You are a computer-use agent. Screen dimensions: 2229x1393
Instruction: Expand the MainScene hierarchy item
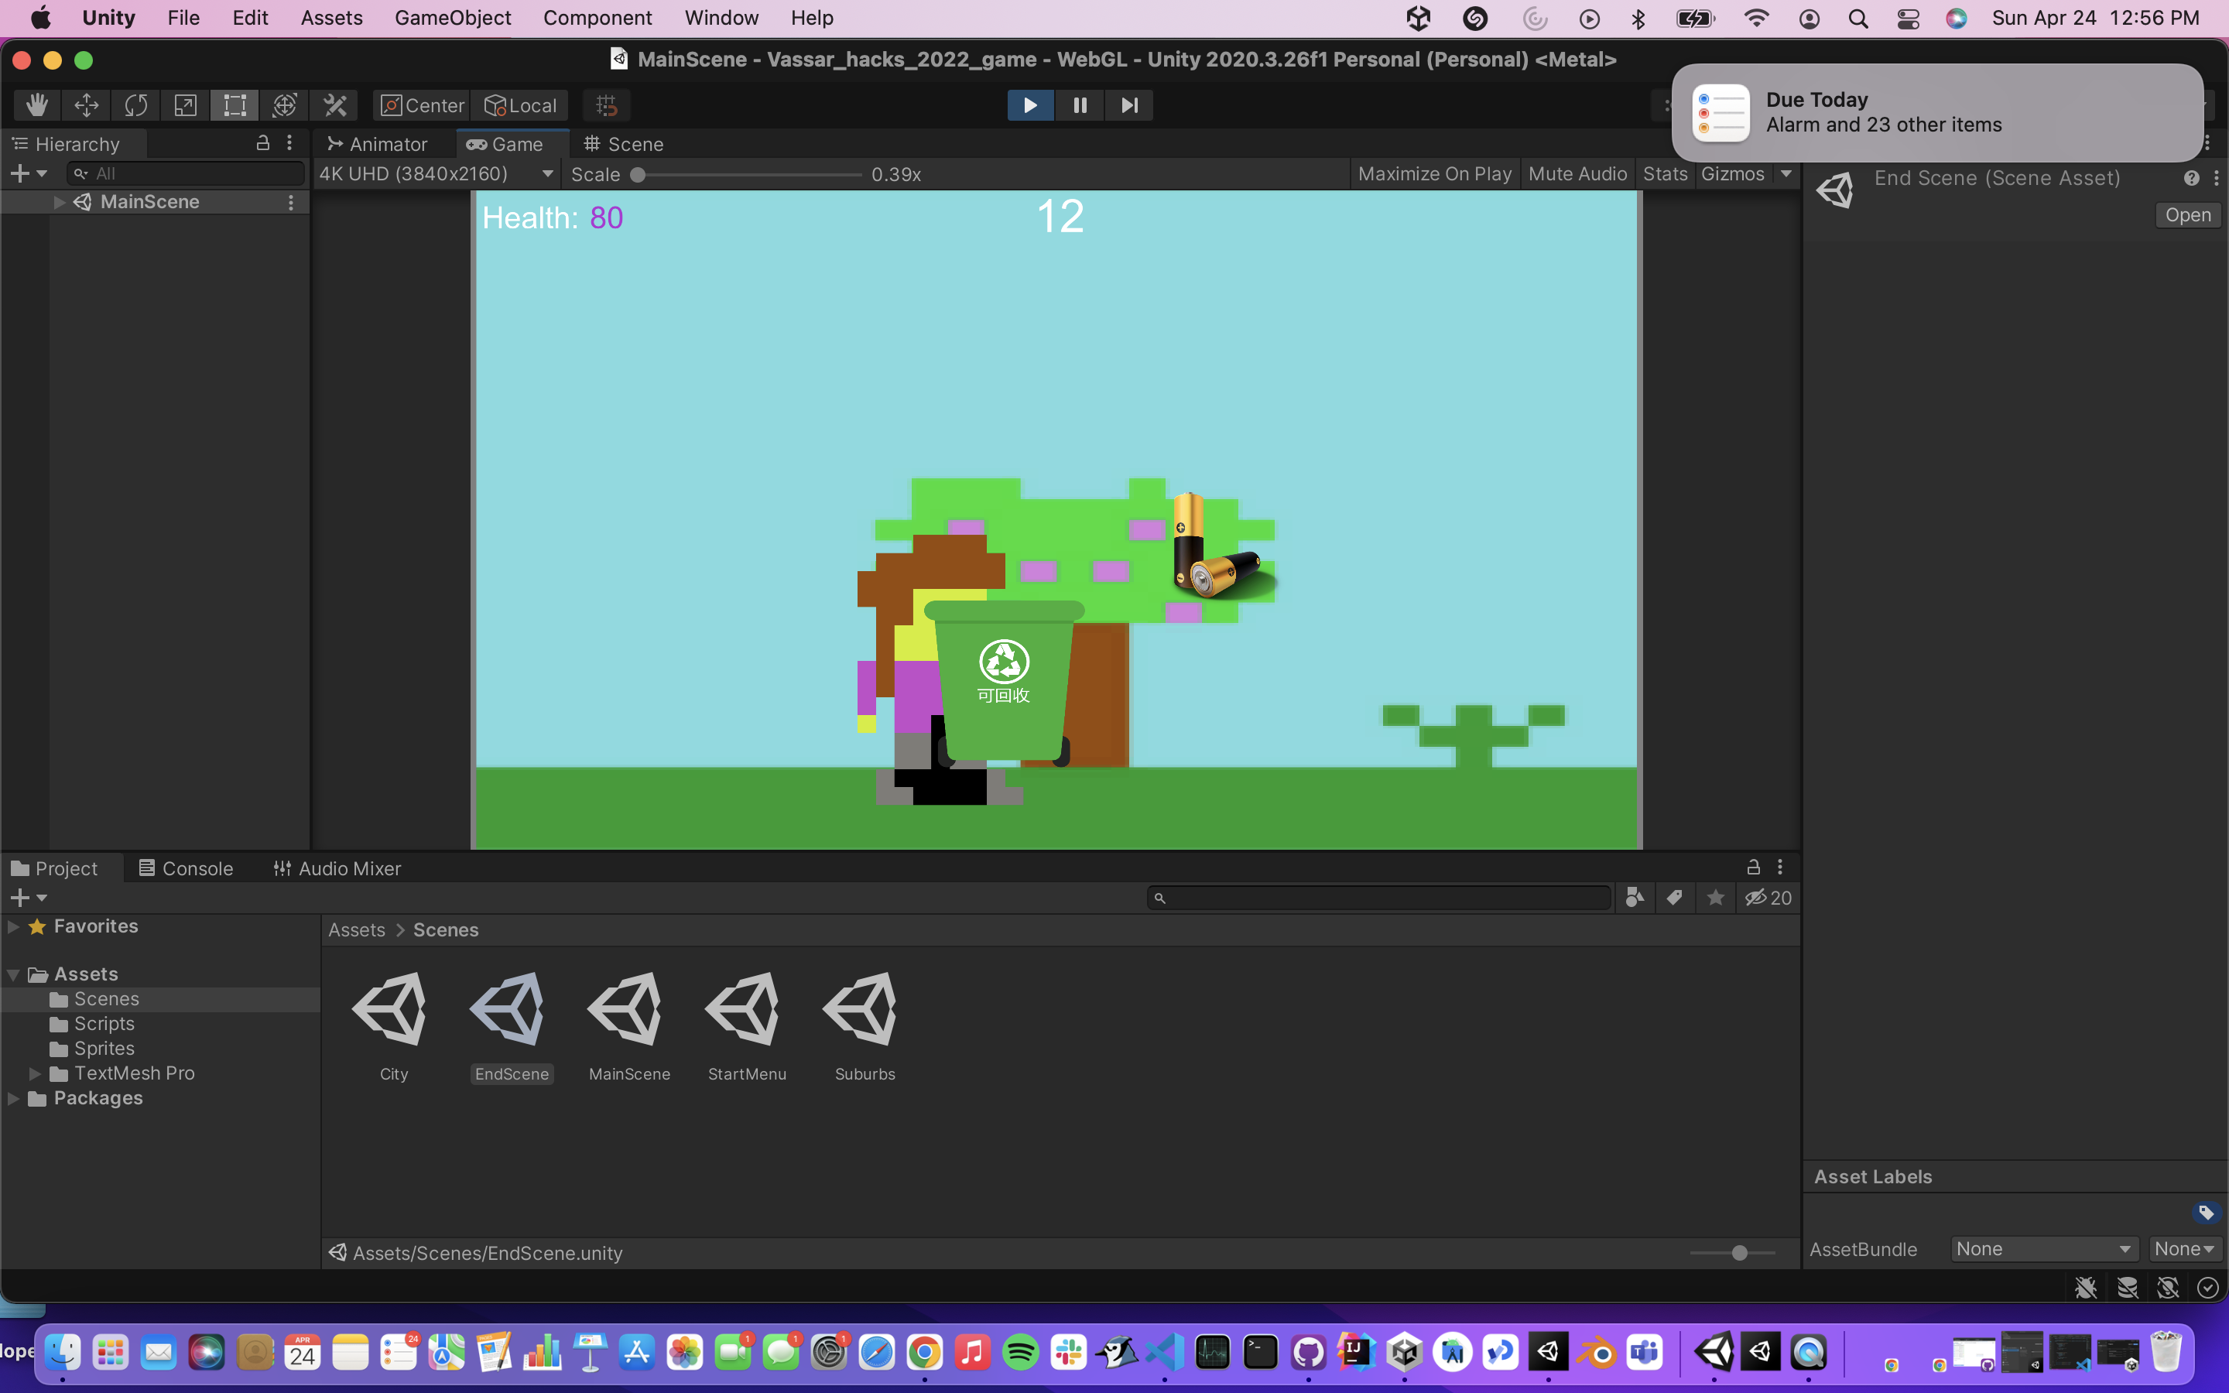pos(60,202)
